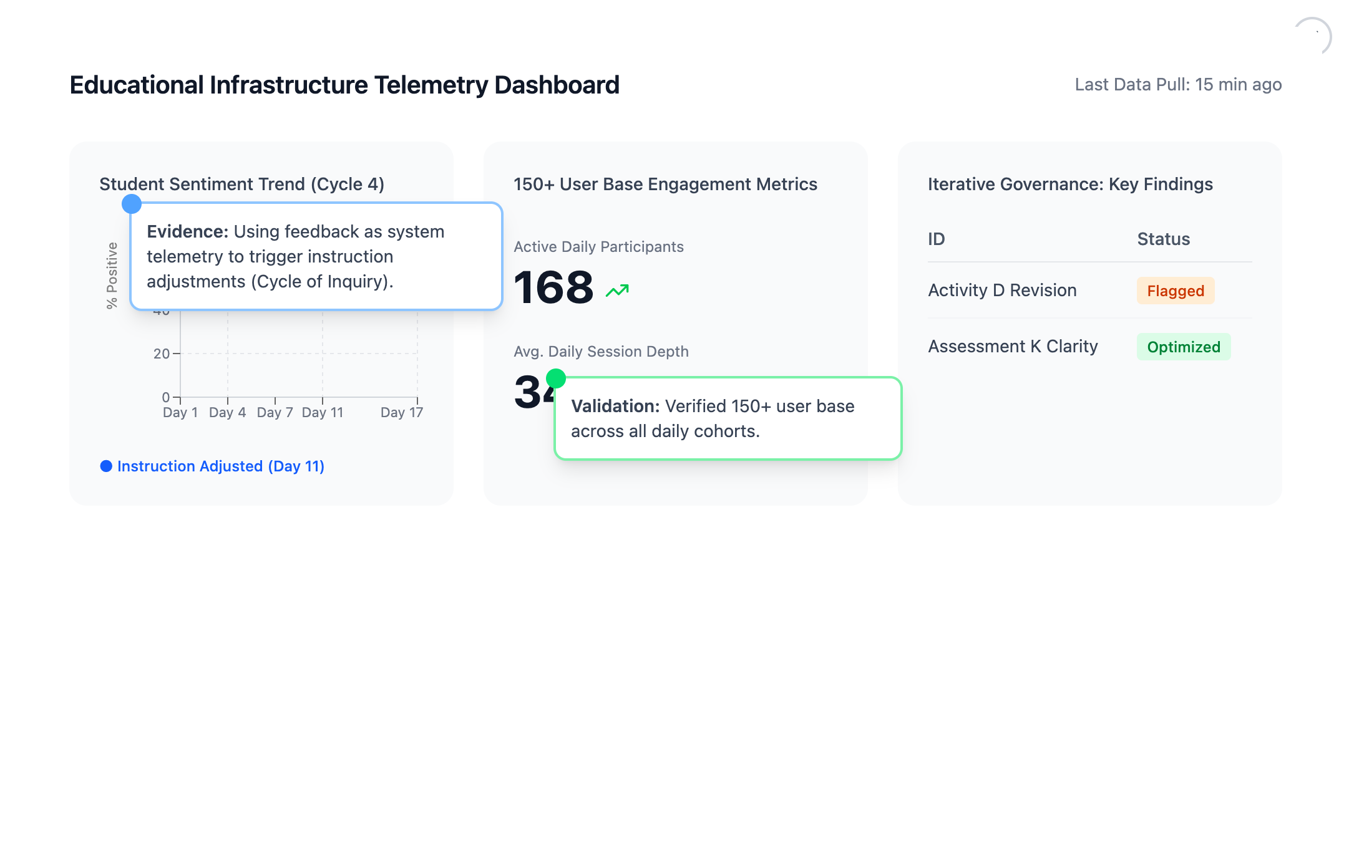Click the green upward trend arrow icon
Image resolution: width=1354 pixels, height=843 pixels.
tap(617, 291)
